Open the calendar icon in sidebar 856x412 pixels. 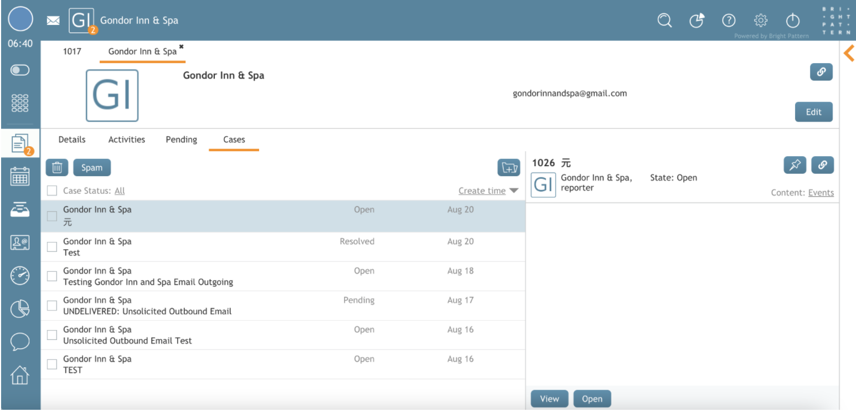(20, 177)
